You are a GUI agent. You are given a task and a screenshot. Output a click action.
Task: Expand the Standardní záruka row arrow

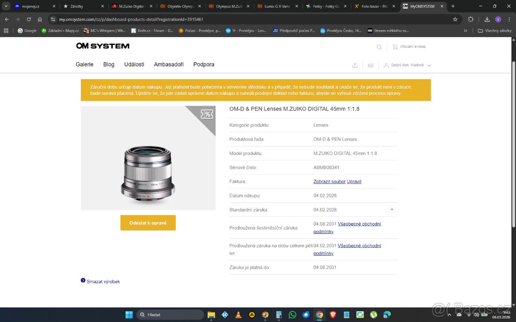click(392, 210)
